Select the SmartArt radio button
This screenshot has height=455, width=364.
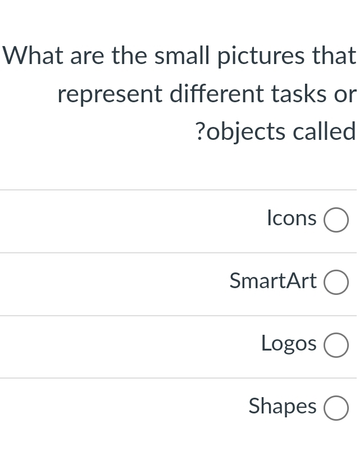pyautogui.click(x=336, y=283)
